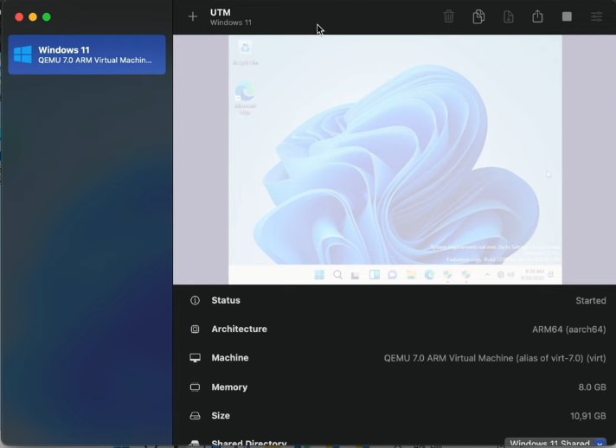Stop the running VM with square icon
This screenshot has width=616, height=448.
(567, 16)
